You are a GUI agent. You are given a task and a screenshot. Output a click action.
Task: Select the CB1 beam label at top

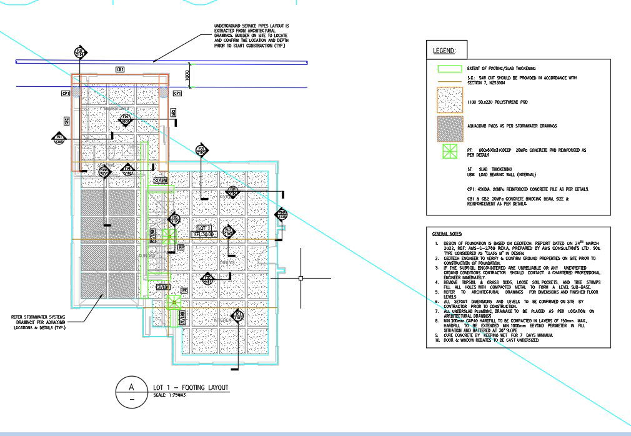pos(120,69)
